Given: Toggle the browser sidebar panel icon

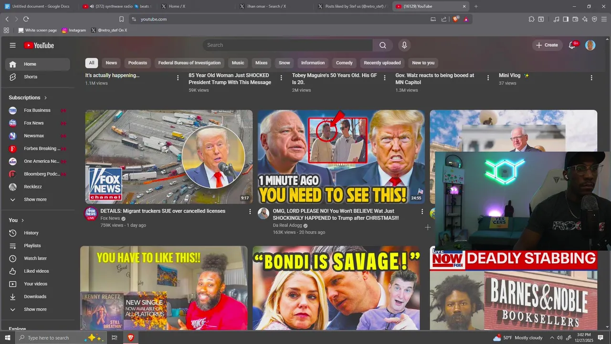Looking at the screenshot, I should [x=566, y=19].
